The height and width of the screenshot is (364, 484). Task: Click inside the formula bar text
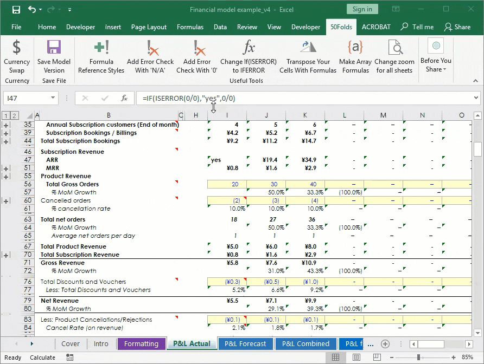coord(304,99)
